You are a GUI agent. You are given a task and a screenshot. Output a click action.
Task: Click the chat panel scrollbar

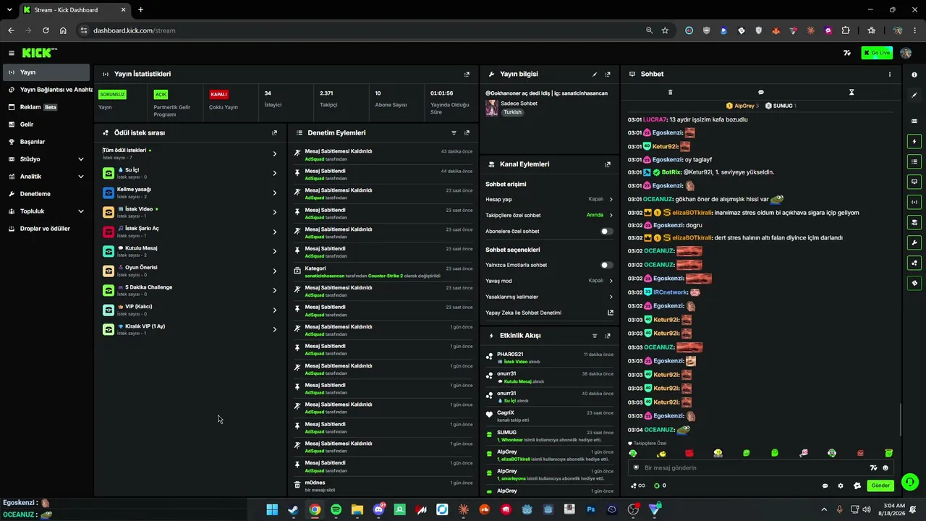901,420
